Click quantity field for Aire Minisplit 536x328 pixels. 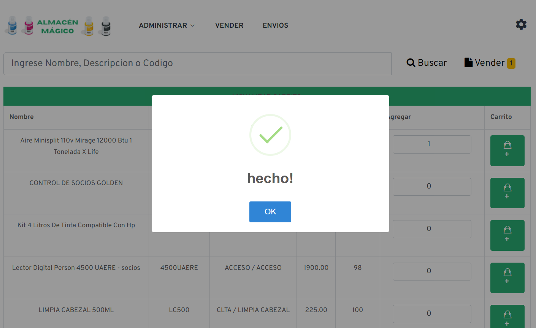[431, 144]
